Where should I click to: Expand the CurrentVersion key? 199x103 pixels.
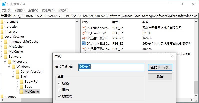tap(13, 72)
